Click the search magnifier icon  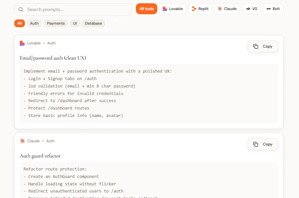point(20,10)
